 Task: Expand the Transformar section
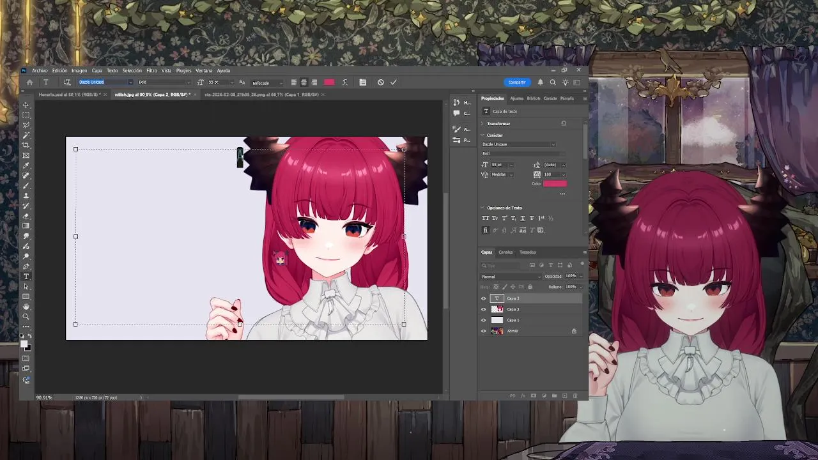click(x=482, y=124)
